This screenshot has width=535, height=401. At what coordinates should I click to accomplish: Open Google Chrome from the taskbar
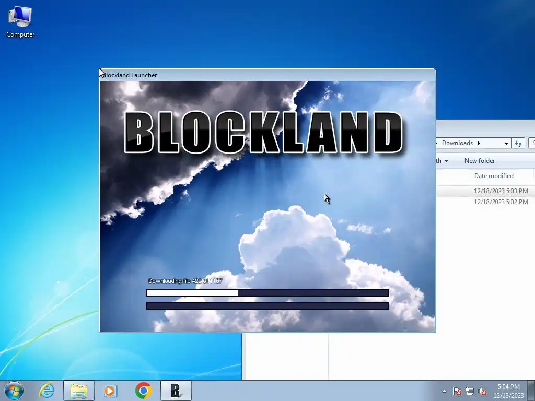[143, 391]
